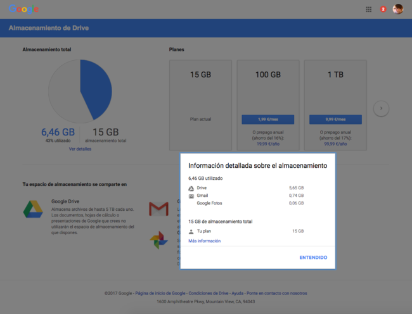412x314 pixels.
Task: Open the notifications badge showing 2
Action: pos(383,9)
